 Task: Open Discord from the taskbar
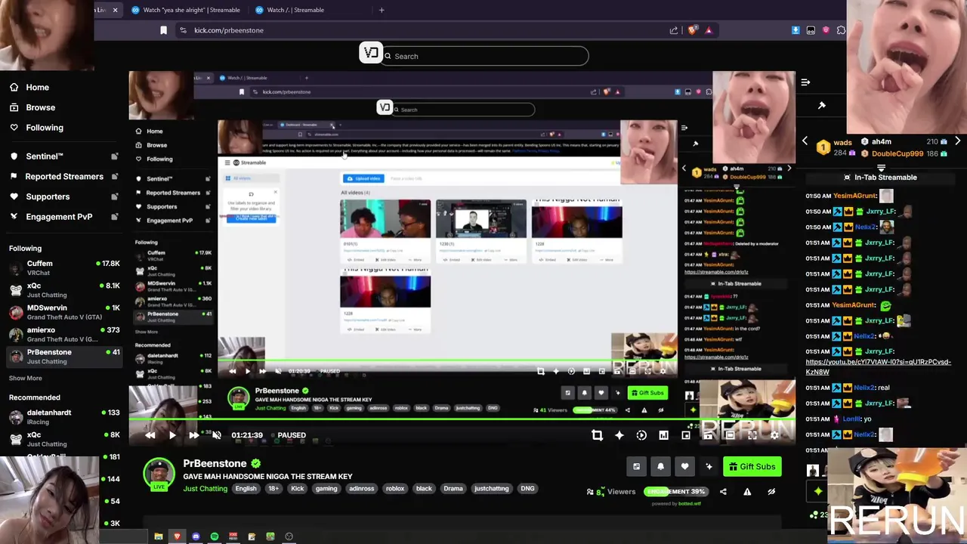(x=196, y=536)
